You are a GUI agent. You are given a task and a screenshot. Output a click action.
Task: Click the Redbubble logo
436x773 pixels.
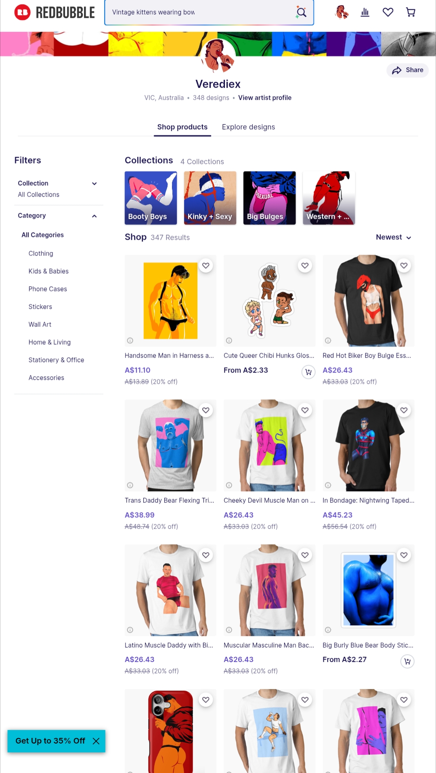(55, 13)
